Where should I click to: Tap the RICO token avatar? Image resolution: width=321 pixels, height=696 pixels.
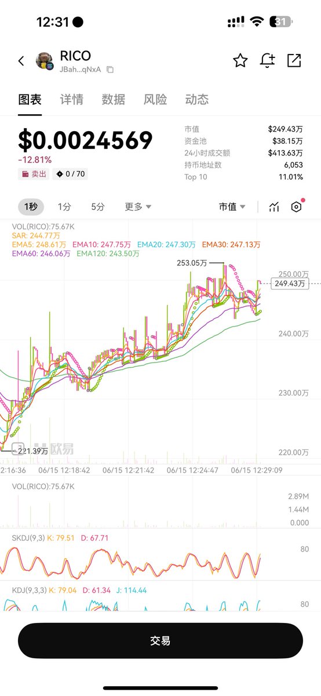point(45,61)
